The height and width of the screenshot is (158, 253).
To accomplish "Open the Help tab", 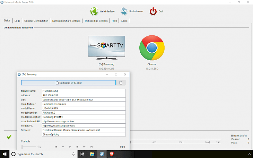I will [x=114, y=21].
